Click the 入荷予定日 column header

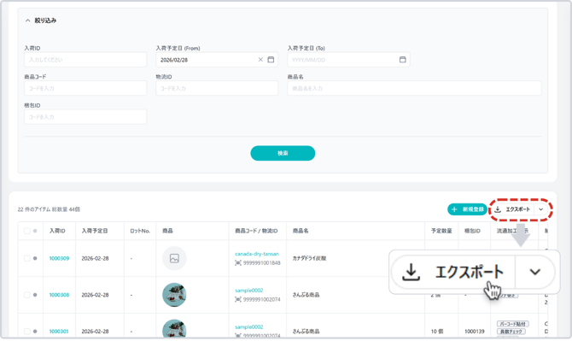(x=95, y=231)
